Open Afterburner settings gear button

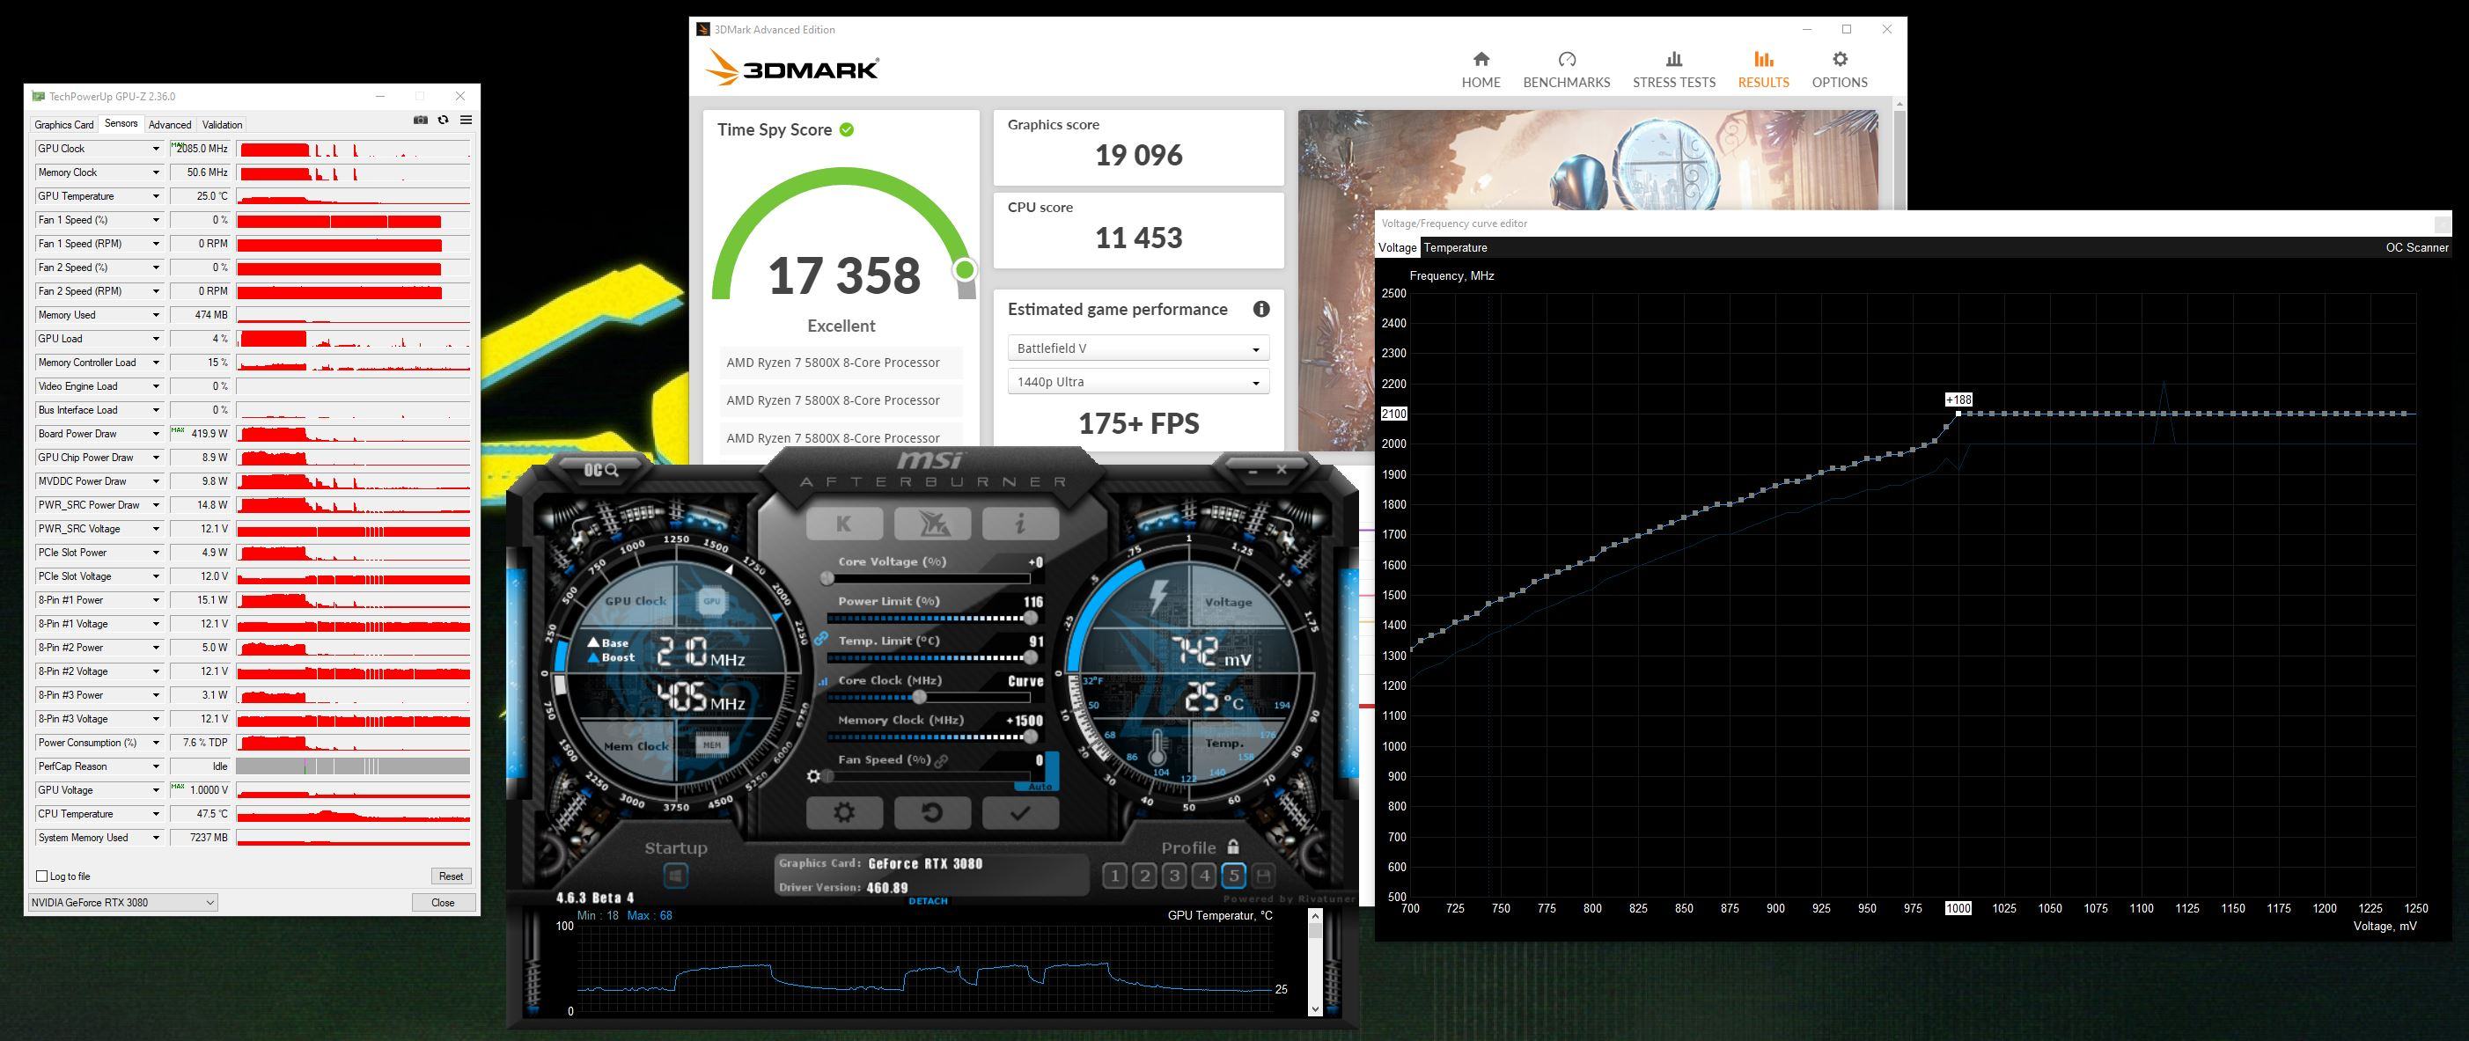(x=844, y=813)
